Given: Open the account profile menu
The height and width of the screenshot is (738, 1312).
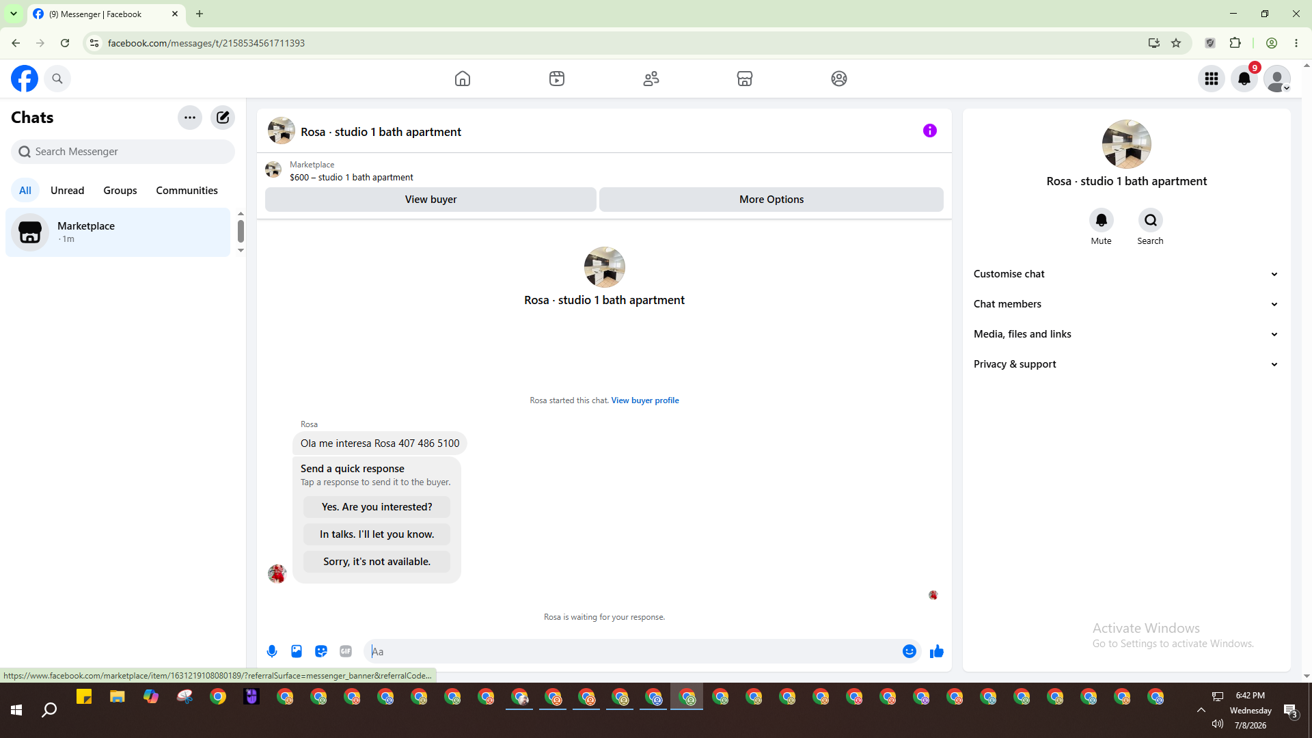Looking at the screenshot, I should pyautogui.click(x=1277, y=79).
